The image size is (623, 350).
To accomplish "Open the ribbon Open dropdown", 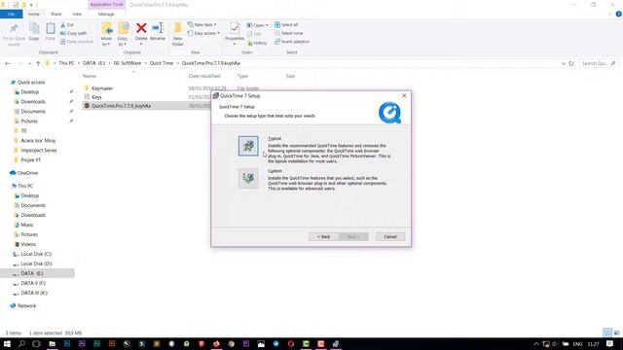I will point(257,25).
